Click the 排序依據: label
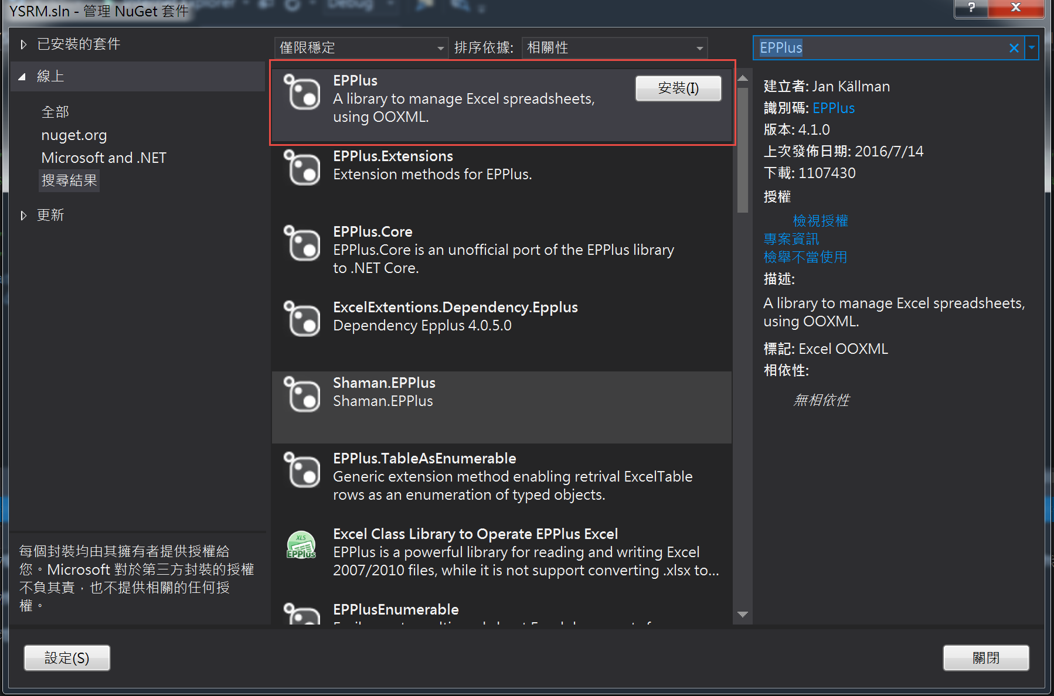The height and width of the screenshot is (696, 1054). (484, 48)
